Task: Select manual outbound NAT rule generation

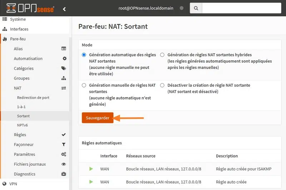Action: pos(84,85)
